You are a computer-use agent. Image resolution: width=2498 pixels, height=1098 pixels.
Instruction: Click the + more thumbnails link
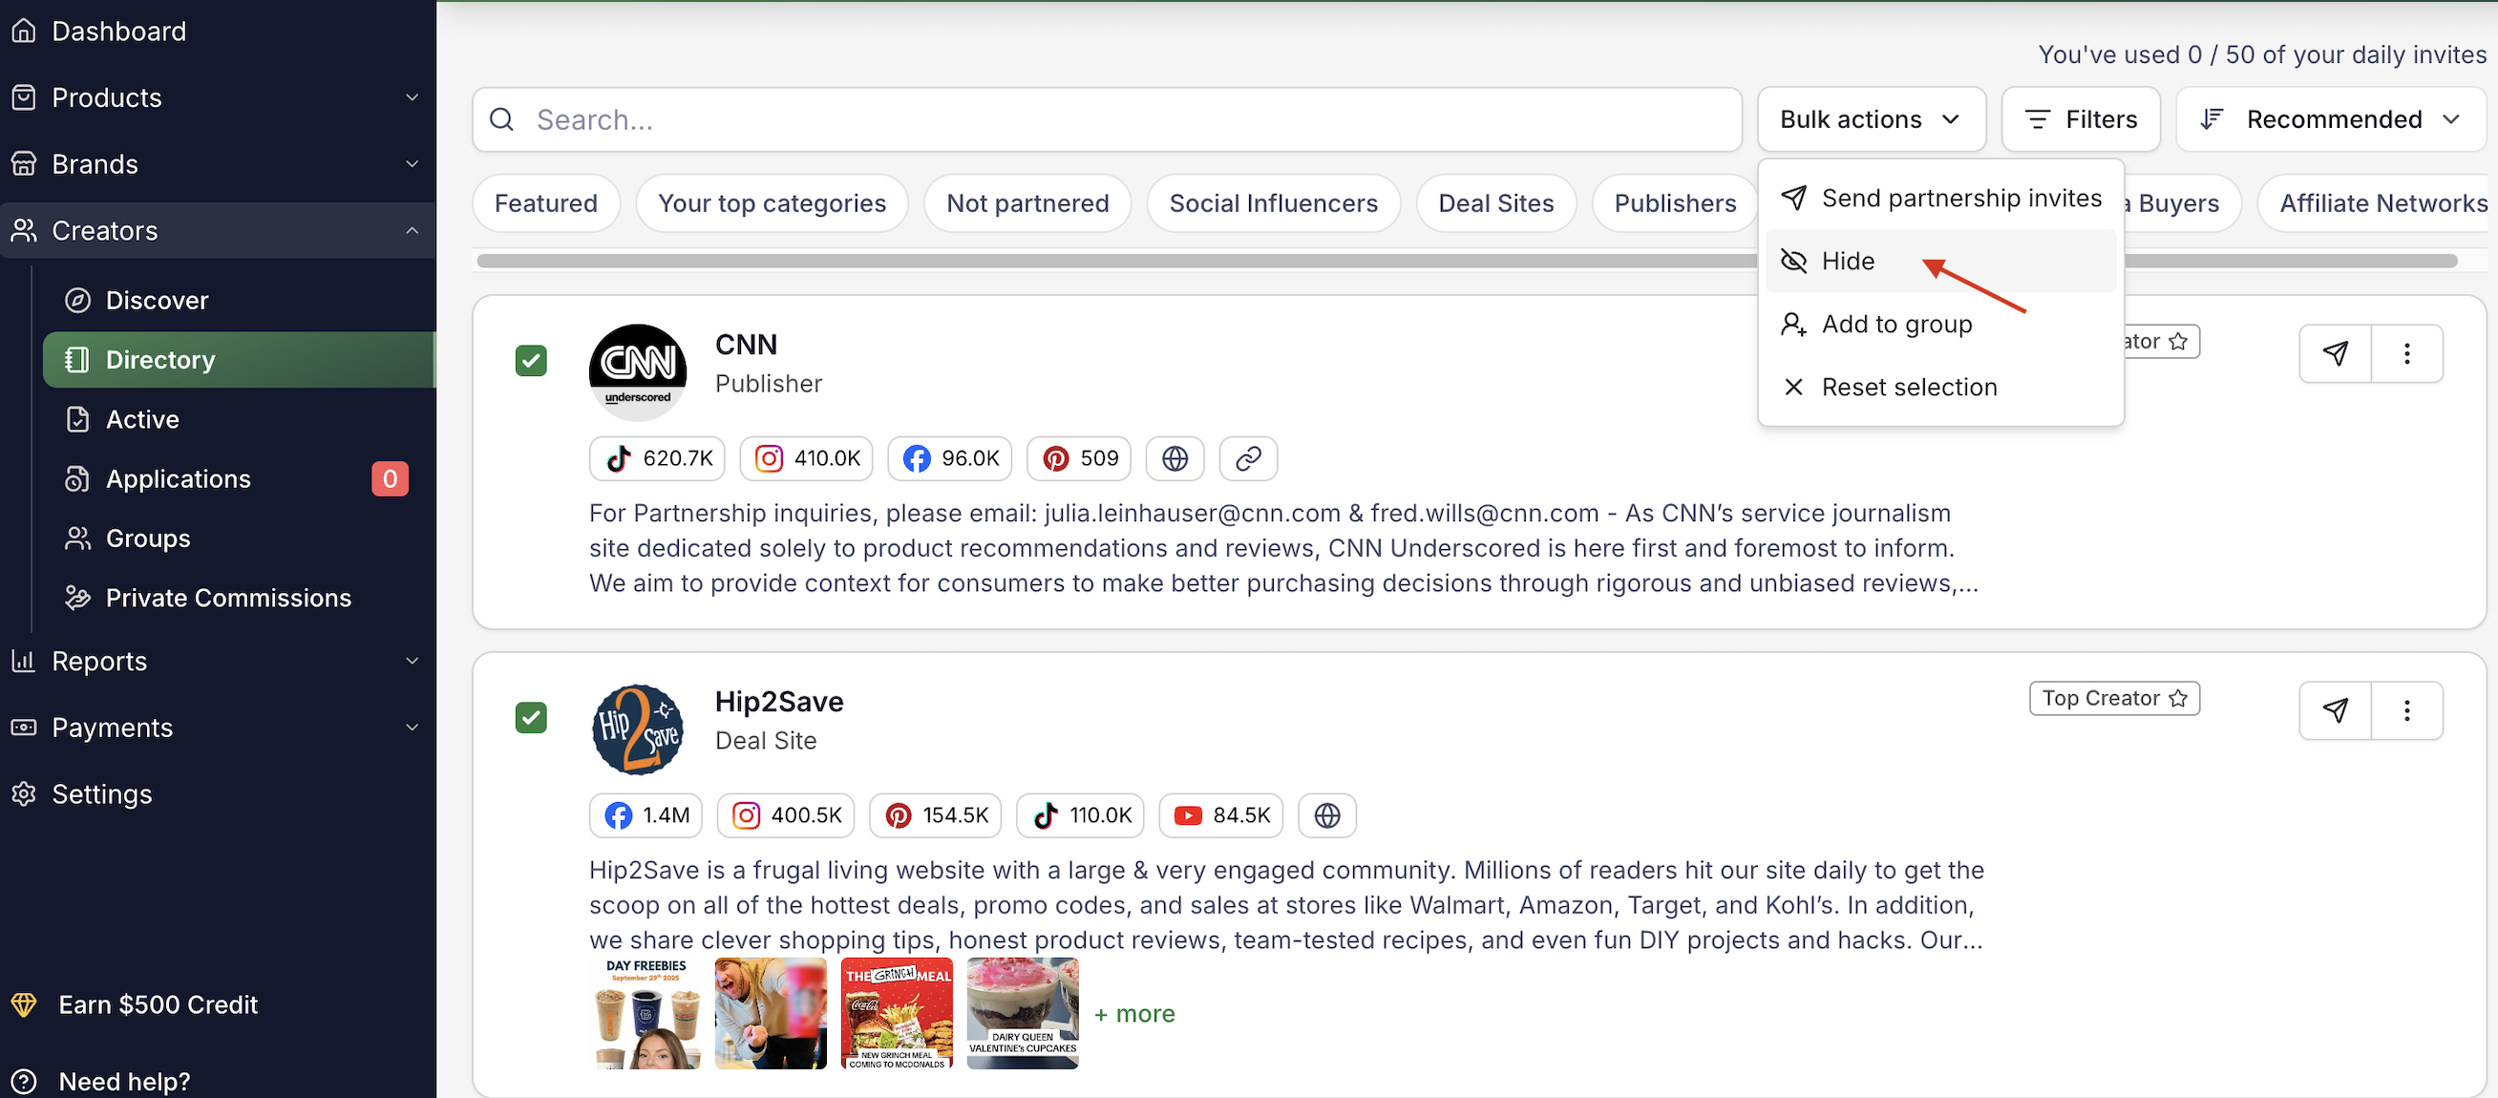pos(1133,1014)
